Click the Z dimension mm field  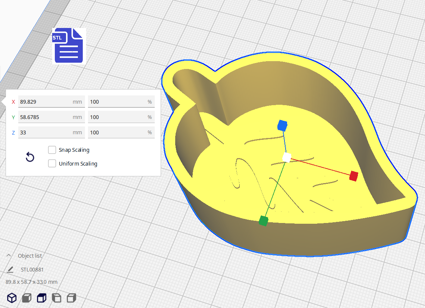pos(45,132)
